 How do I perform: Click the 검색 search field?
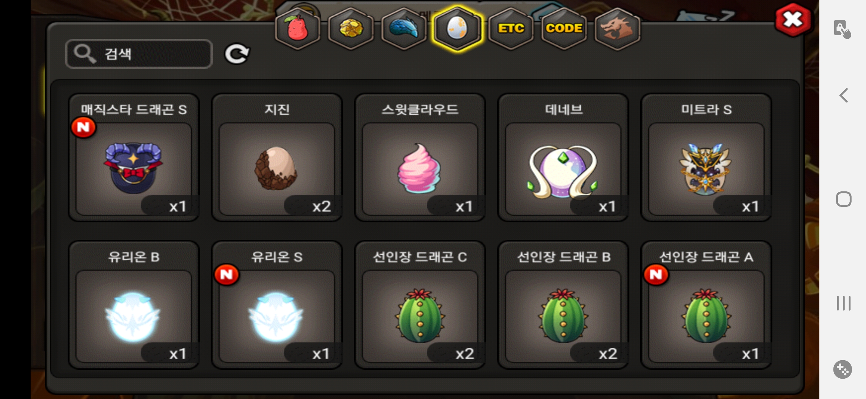pyautogui.click(x=139, y=54)
